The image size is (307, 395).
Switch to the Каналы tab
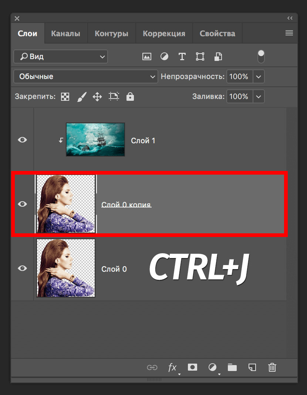point(65,34)
